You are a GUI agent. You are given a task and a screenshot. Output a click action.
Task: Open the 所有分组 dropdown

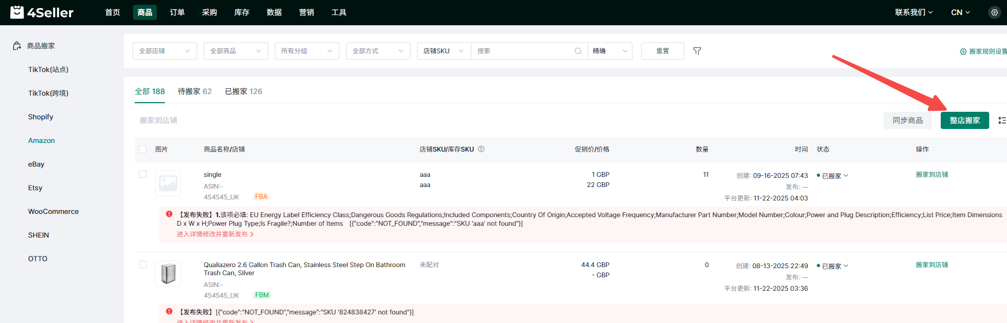pyautogui.click(x=307, y=51)
